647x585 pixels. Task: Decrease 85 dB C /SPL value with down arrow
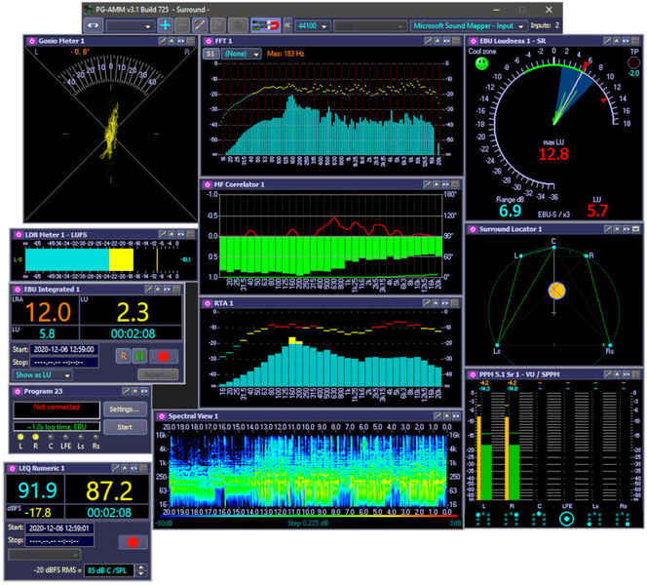tap(141, 573)
